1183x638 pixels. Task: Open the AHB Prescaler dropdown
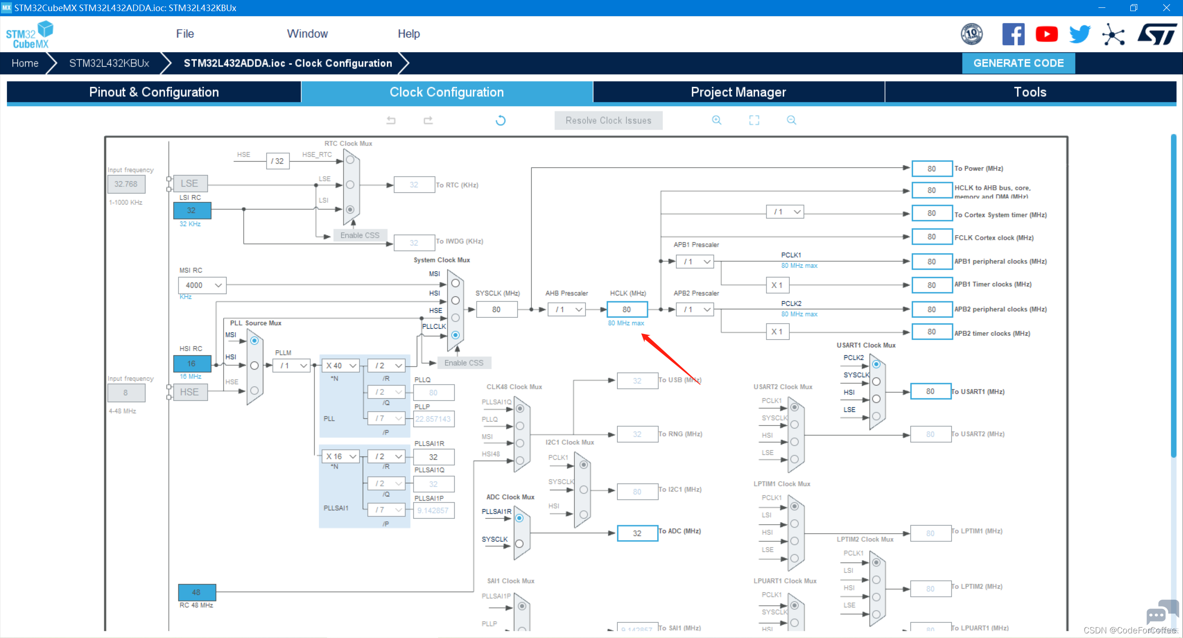[567, 310]
